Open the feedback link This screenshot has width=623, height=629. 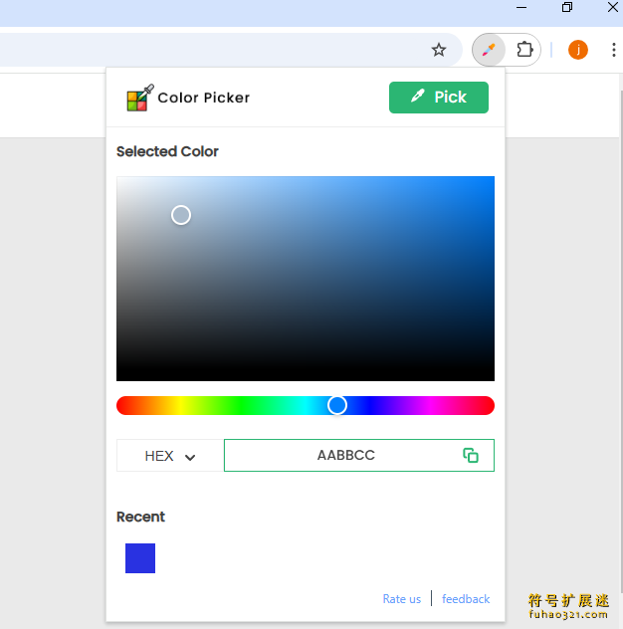tap(466, 599)
